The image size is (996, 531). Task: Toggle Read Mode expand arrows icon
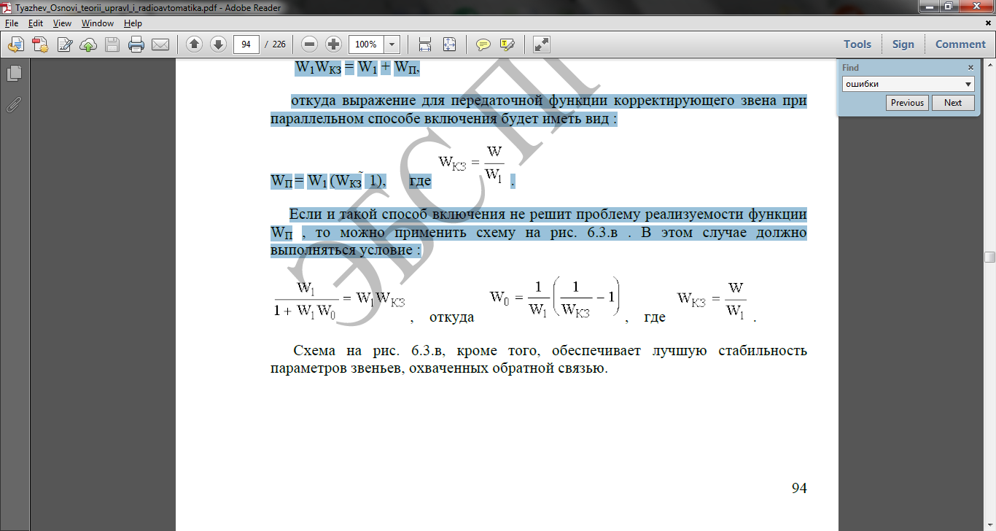pos(541,44)
